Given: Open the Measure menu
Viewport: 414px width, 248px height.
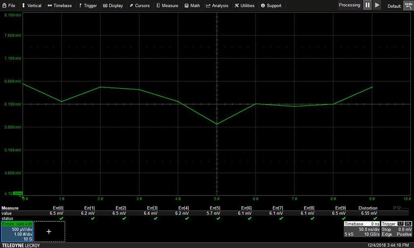Looking at the screenshot, I should click(167, 6).
